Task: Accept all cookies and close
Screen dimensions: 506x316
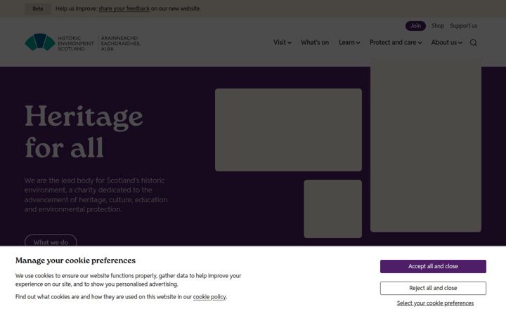Action: (x=433, y=266)
